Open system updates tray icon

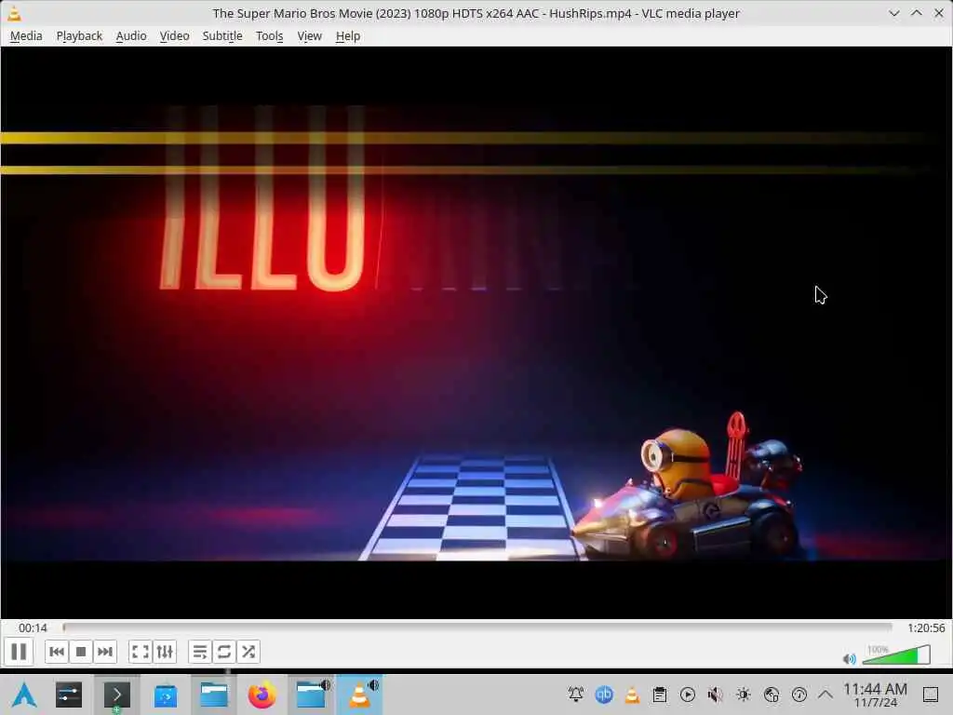pyautogui.click(x=799, y=695)
